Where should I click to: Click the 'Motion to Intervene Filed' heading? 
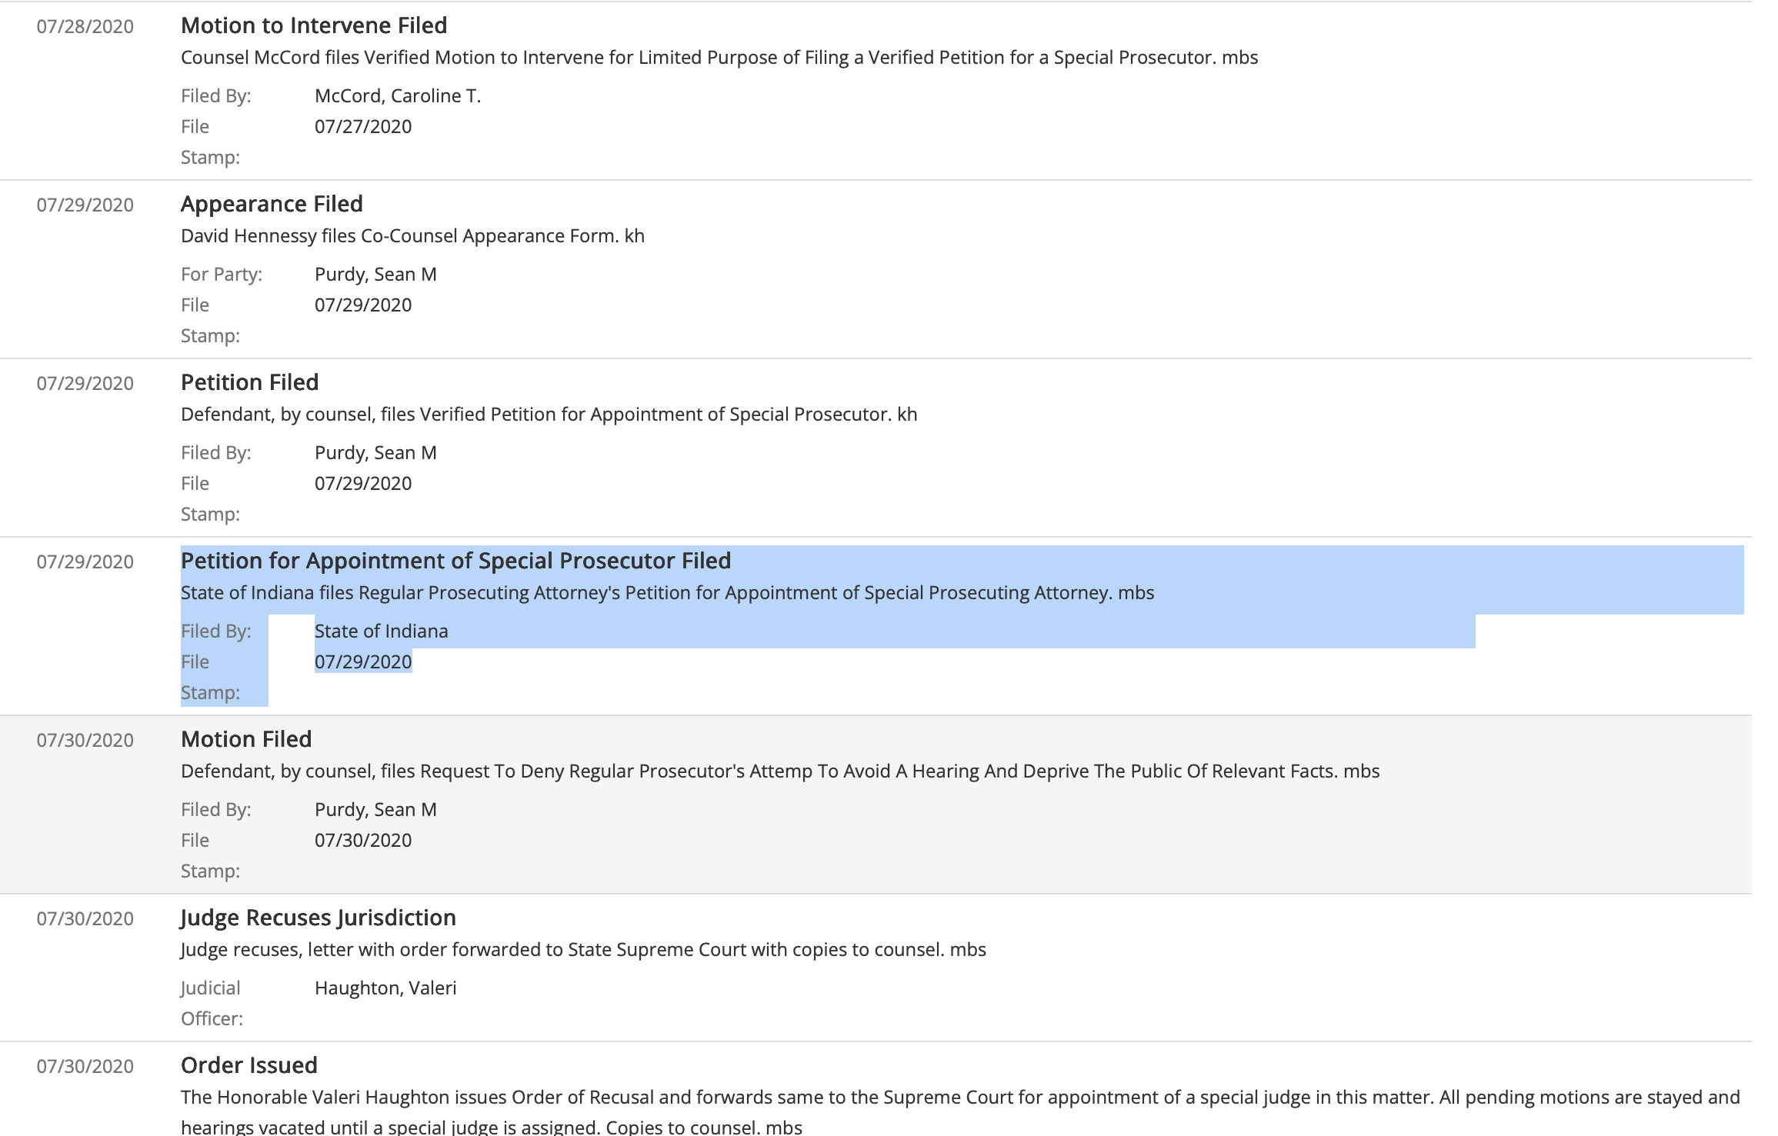click(313, 25)
